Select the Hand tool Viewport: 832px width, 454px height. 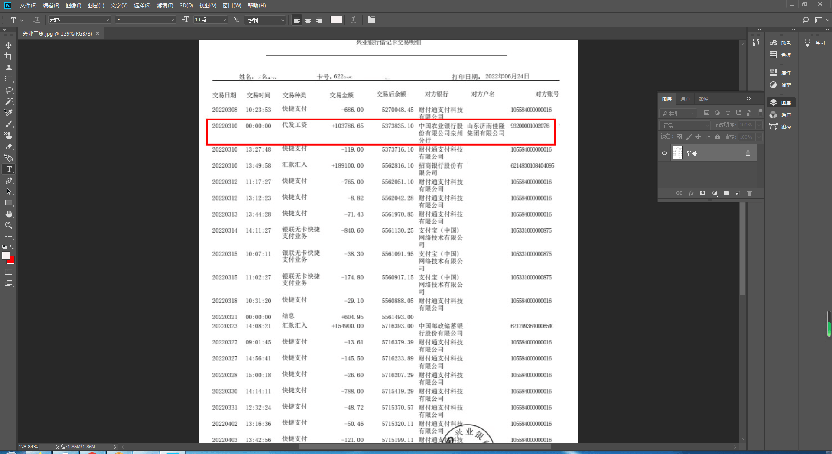click(x=9, y=214)
